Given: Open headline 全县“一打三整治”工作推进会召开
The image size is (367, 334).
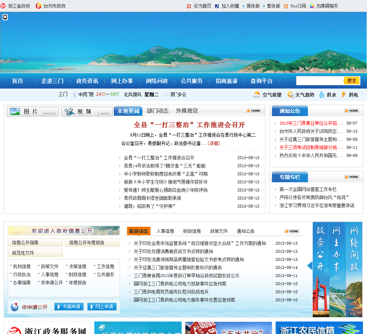Looking at the screenshot, I should coord(189,125).
